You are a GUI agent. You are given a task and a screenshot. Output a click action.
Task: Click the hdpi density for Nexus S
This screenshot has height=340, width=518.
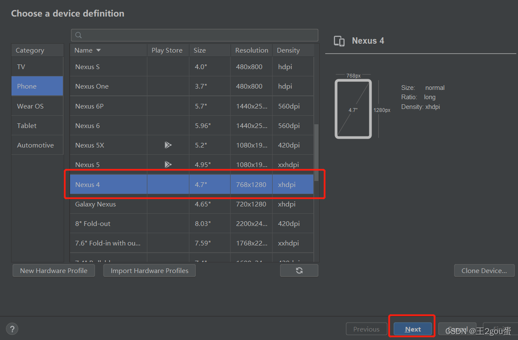coord(293,67)
